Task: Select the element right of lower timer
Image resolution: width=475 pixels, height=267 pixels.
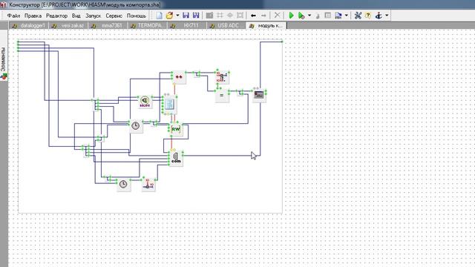Action: [x=148, y=185]
